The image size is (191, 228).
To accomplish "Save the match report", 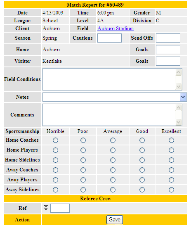I will pos(115,220).
